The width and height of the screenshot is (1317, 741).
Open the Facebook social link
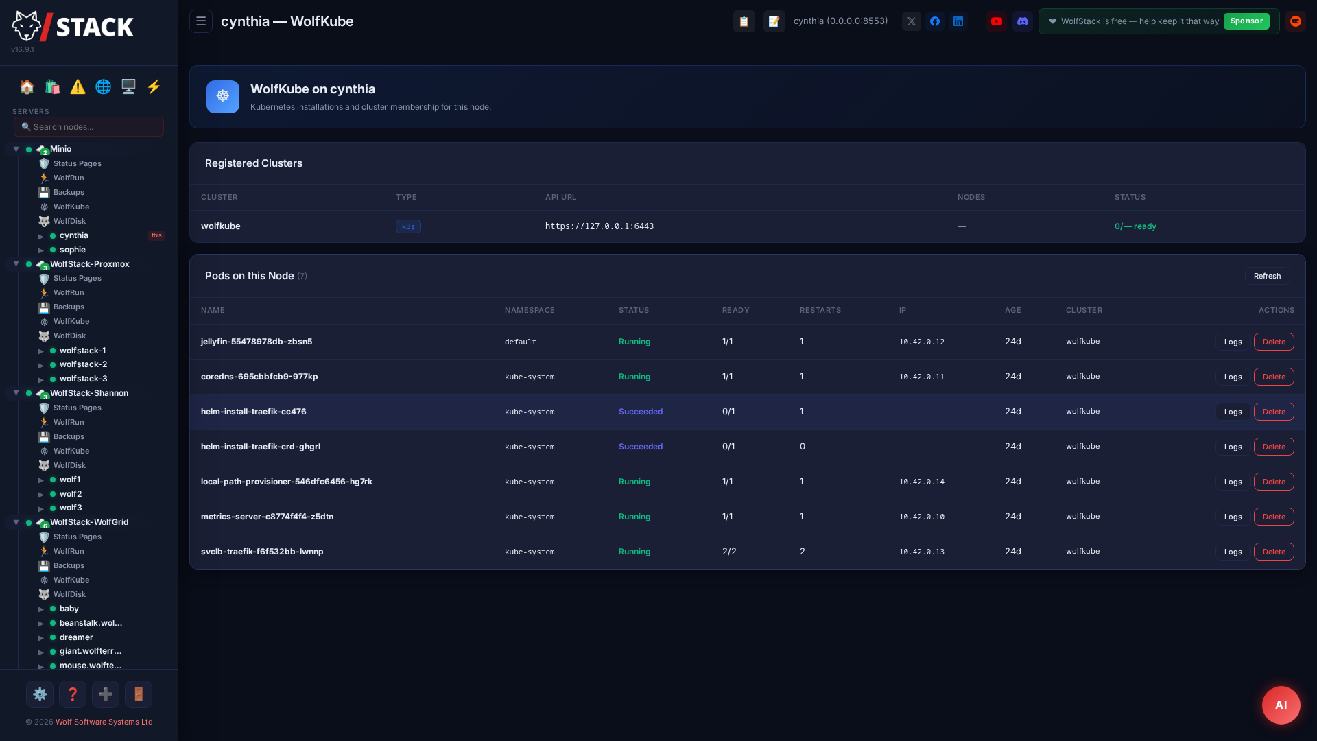[935, 21]
